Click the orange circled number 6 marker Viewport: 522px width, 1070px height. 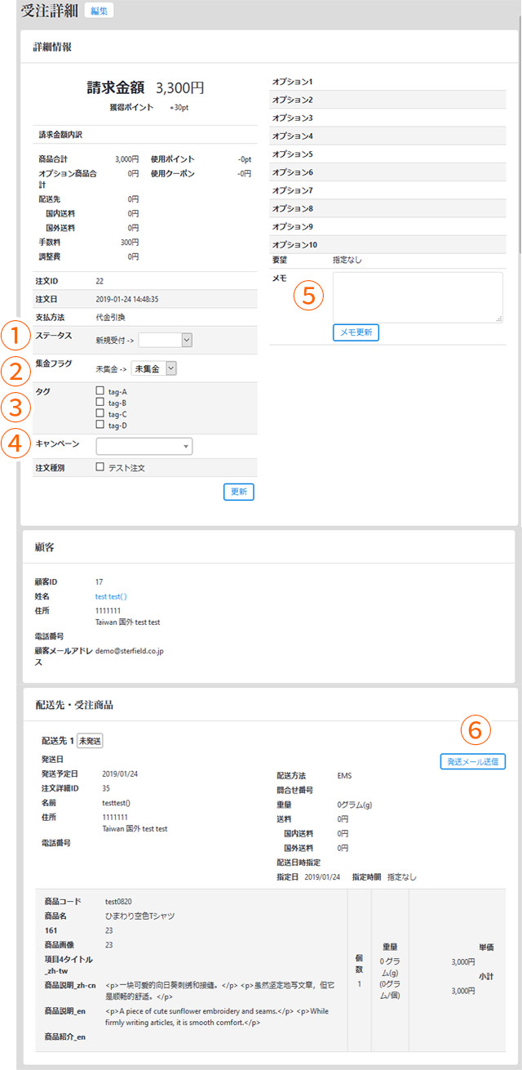[x=477, y=729]
